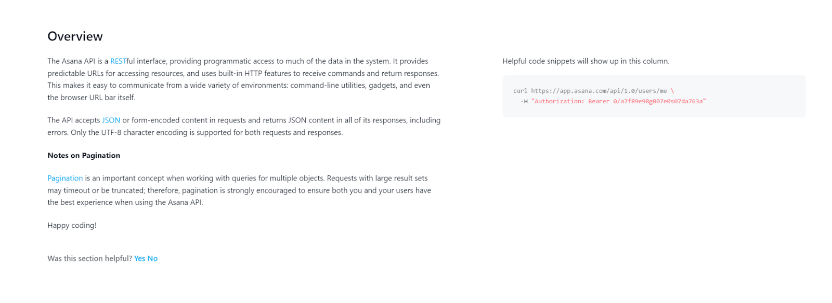The image size is (832, 303).
Task: Click the Happy coding! text
Action: [x=72, y=226]
